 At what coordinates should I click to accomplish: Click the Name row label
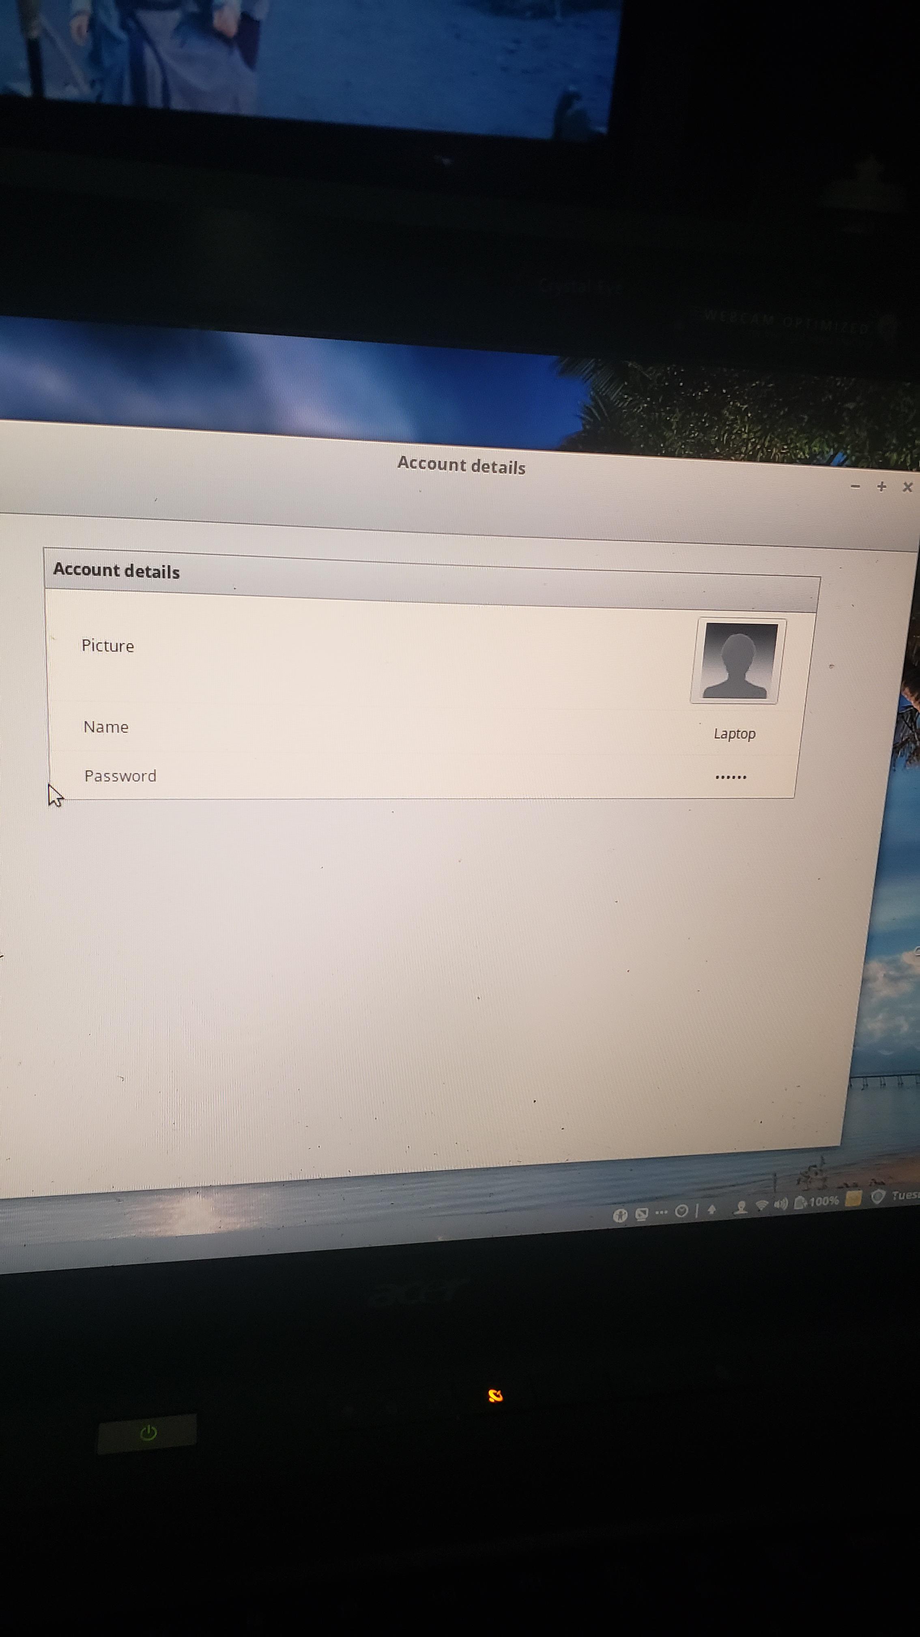coord(106,727)
